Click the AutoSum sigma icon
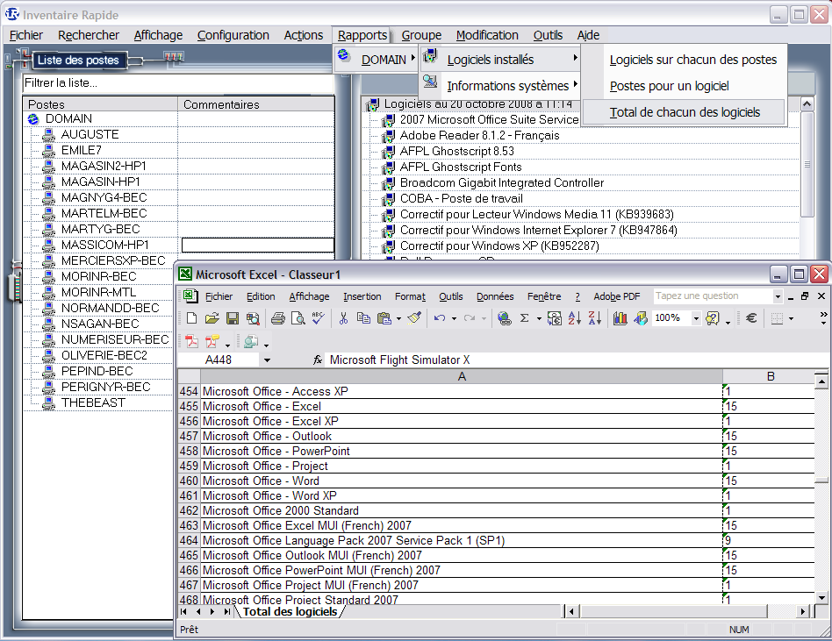832x641 pixels. tap(524, 318)
